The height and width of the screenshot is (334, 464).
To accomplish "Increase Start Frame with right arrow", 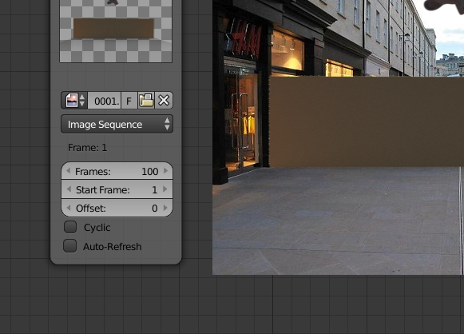I will 165,189.
